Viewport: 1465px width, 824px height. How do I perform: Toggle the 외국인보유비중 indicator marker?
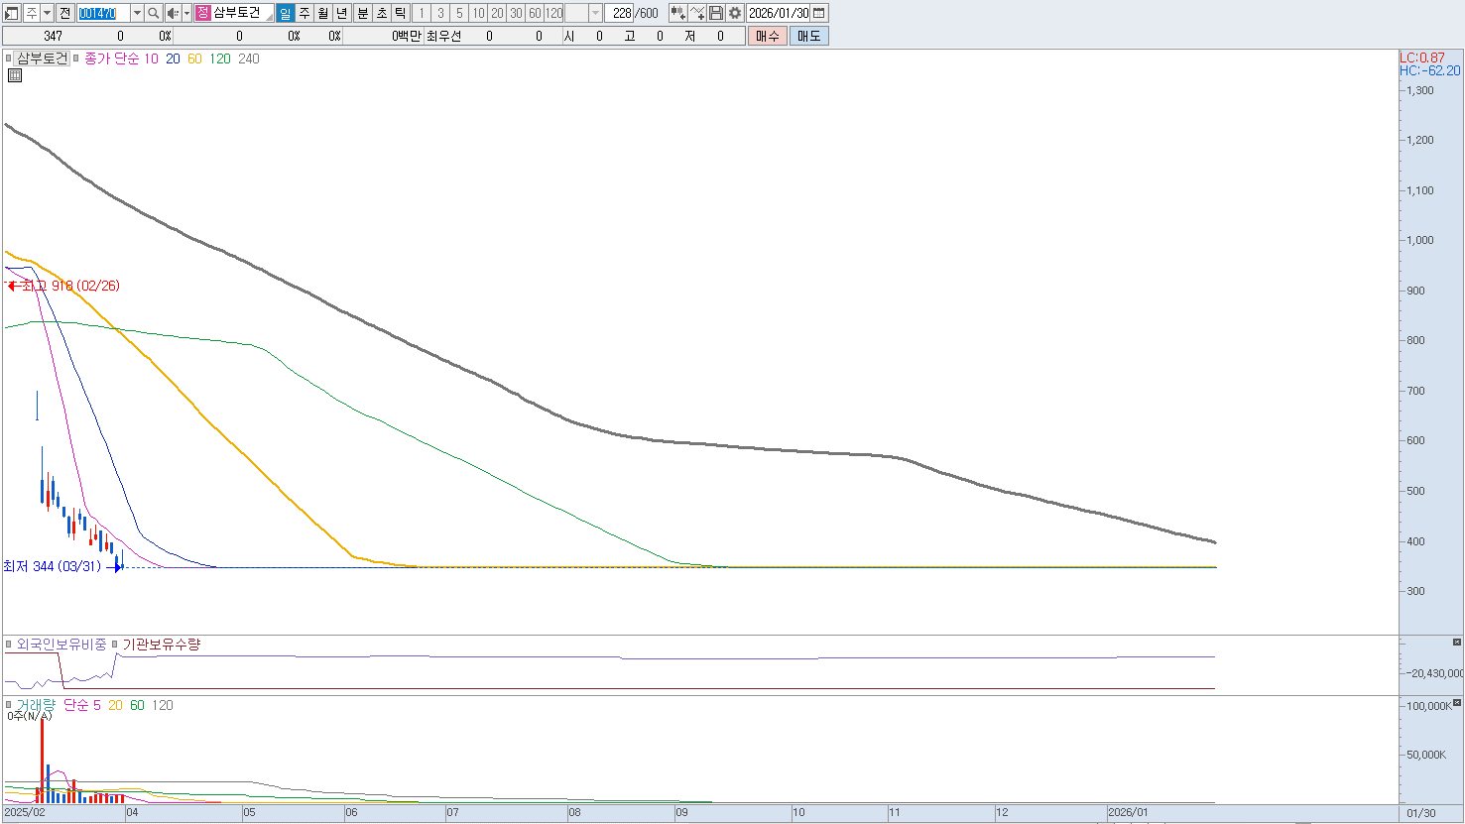10,645
